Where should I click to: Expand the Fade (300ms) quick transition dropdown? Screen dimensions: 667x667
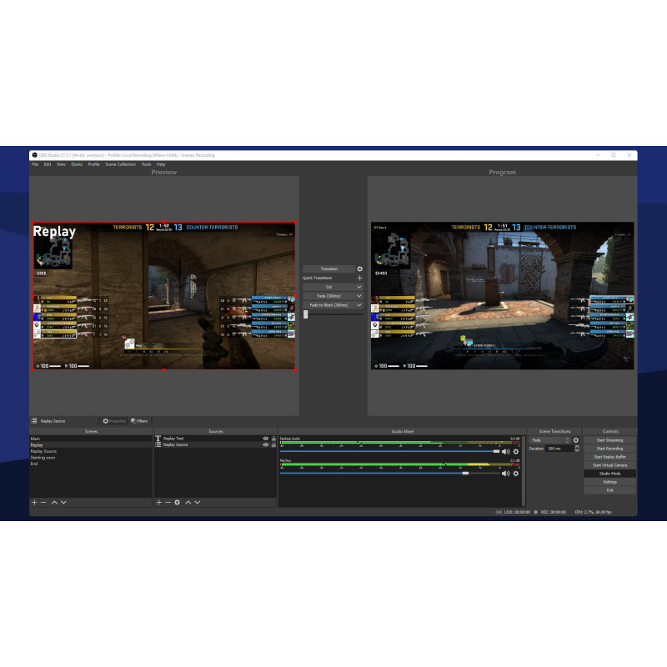359,296
